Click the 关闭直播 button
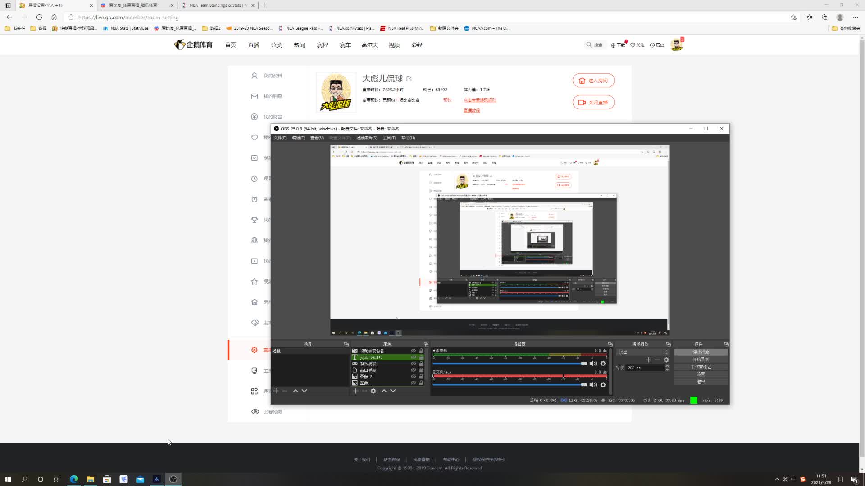865x486 pixels. tap(593, 103)
